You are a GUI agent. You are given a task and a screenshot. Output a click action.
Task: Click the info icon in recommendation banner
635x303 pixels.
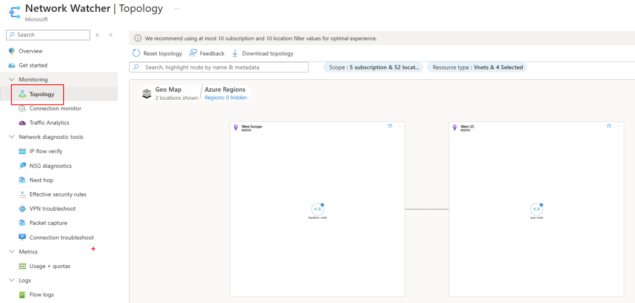coord(138,38)
